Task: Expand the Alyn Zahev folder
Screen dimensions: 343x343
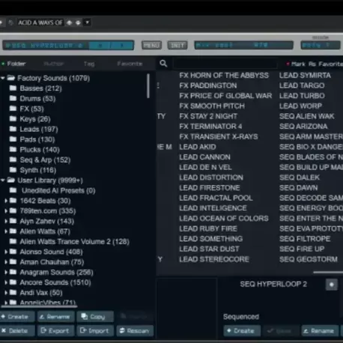Action: (x=6, y=221)
